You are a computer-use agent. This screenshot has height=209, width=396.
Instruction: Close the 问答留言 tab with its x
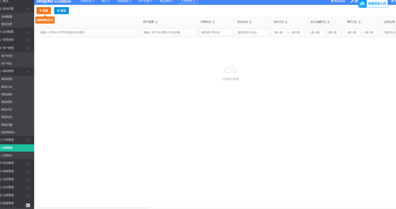coord(93,1)
